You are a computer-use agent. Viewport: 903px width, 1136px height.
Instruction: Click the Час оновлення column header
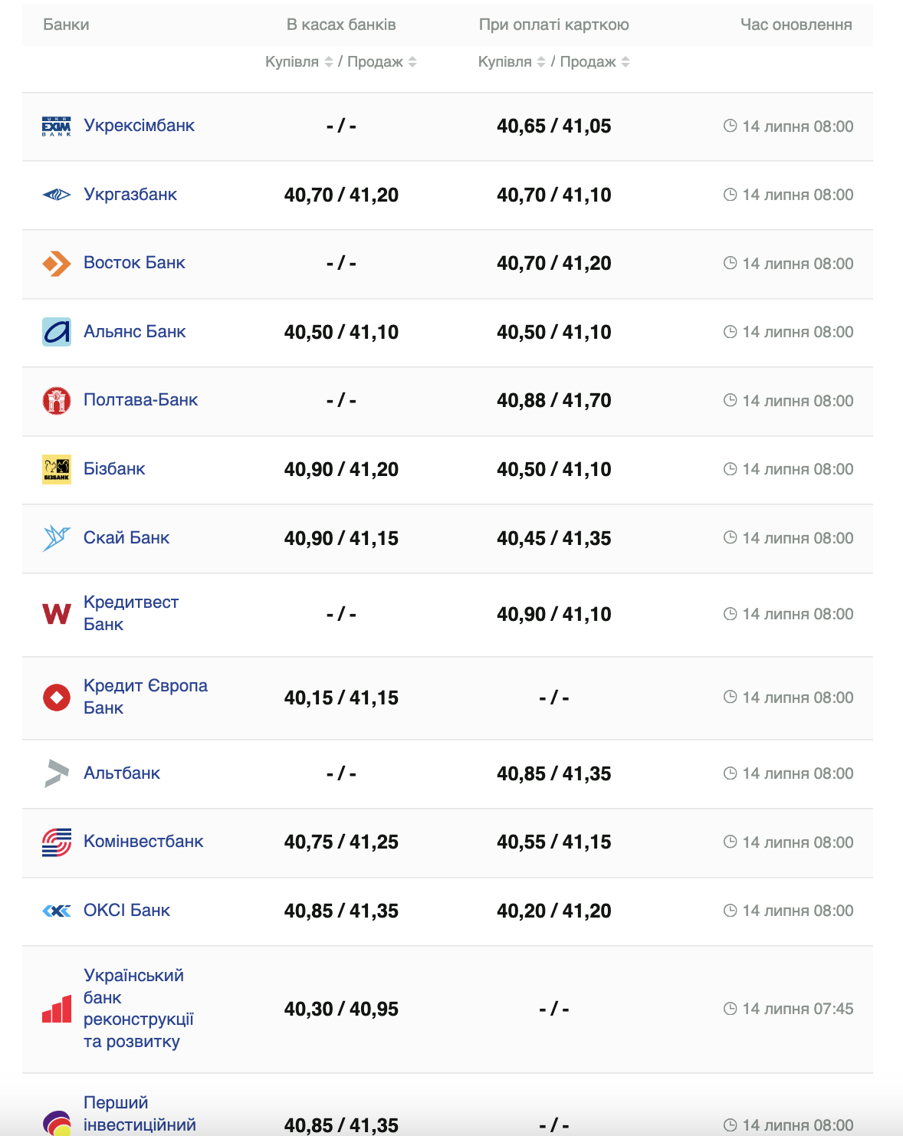click(796, 25)
